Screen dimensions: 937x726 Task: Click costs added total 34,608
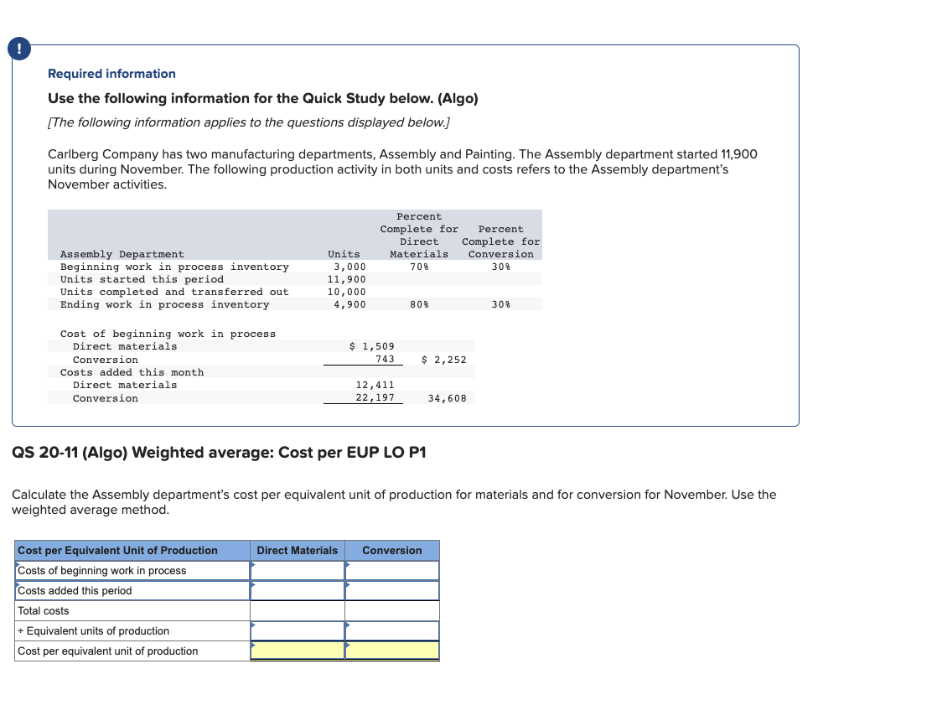point(447,398)
